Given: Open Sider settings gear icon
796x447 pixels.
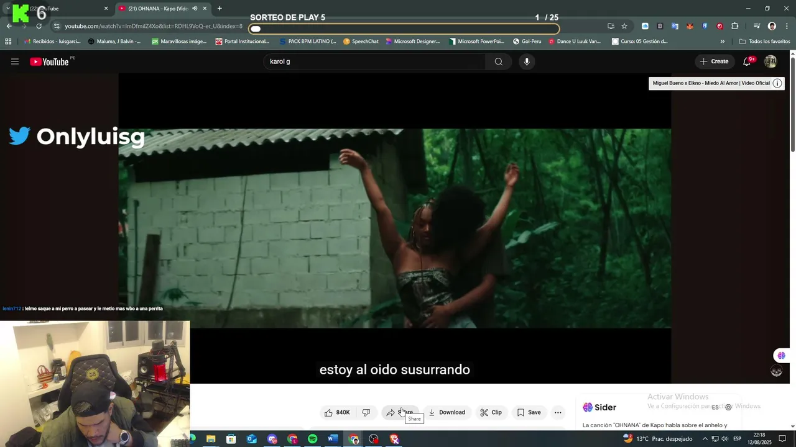Looking at the screenshot, I should pyautogui.click(x=728, y=407).
